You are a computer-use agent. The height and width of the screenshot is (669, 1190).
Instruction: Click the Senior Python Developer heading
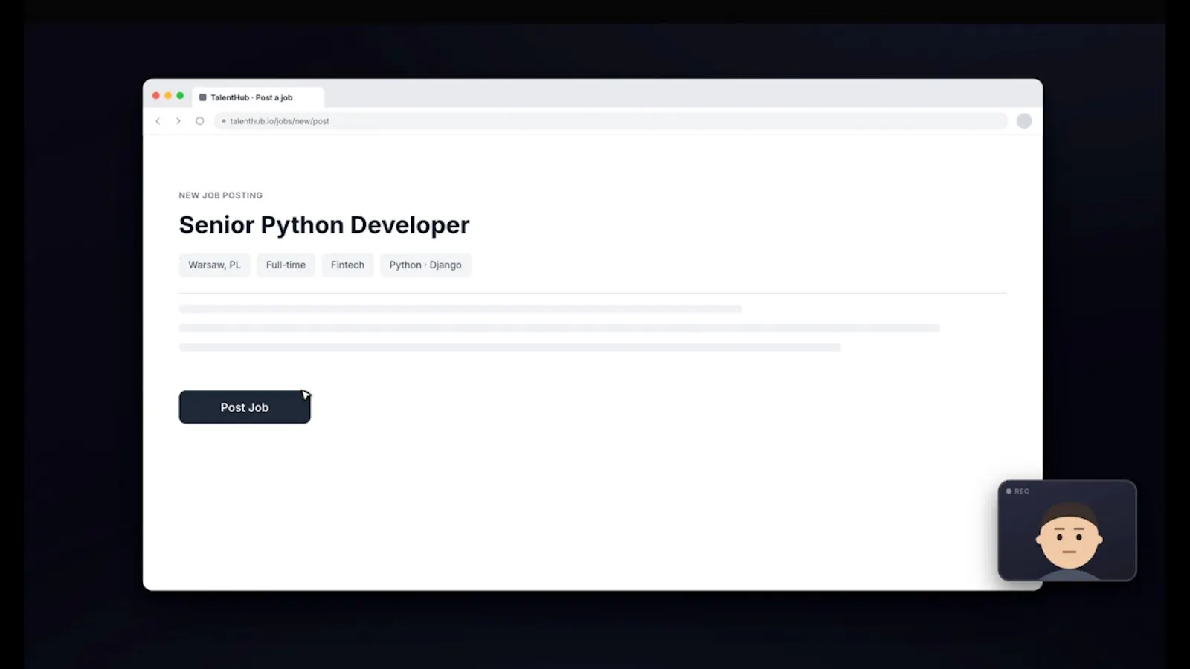pyautogui.click(x=324, y=225)
